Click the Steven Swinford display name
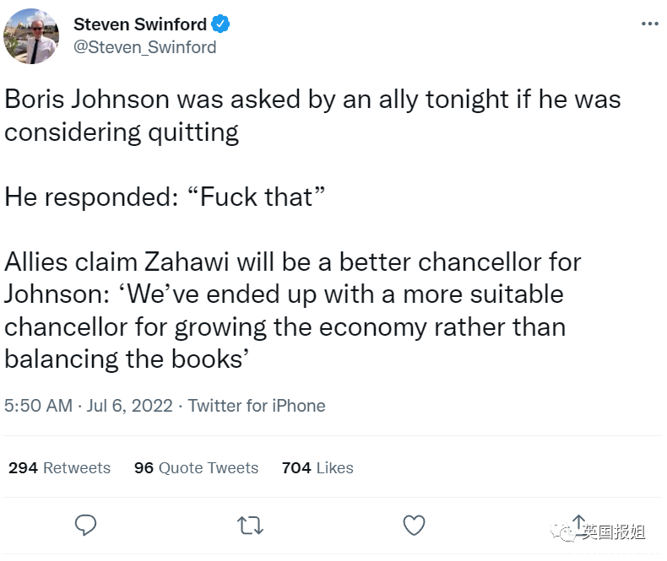This screenshot has height=561, width=667. (x=140, y=24)
